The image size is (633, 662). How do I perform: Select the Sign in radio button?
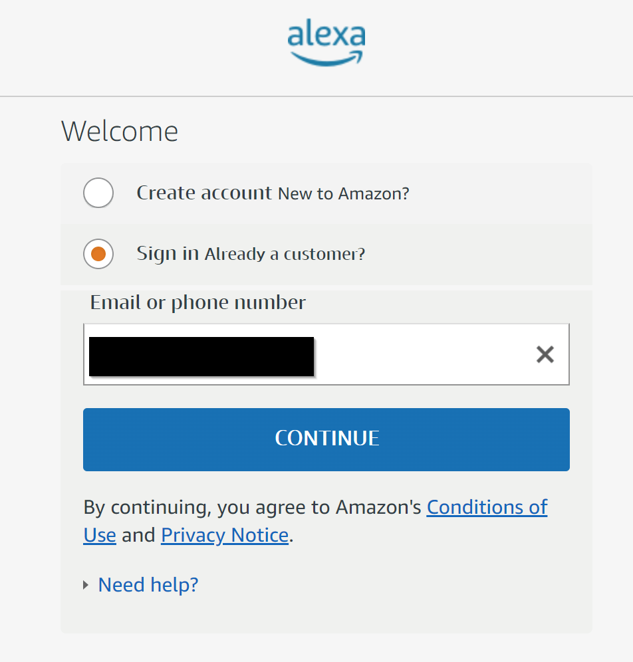point(98,254)
